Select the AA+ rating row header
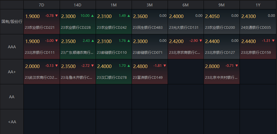This screenshot has width=277, height=134. point(12,72)
